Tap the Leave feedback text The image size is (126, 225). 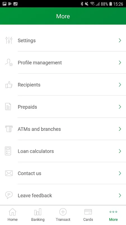[x=35, y=195]
